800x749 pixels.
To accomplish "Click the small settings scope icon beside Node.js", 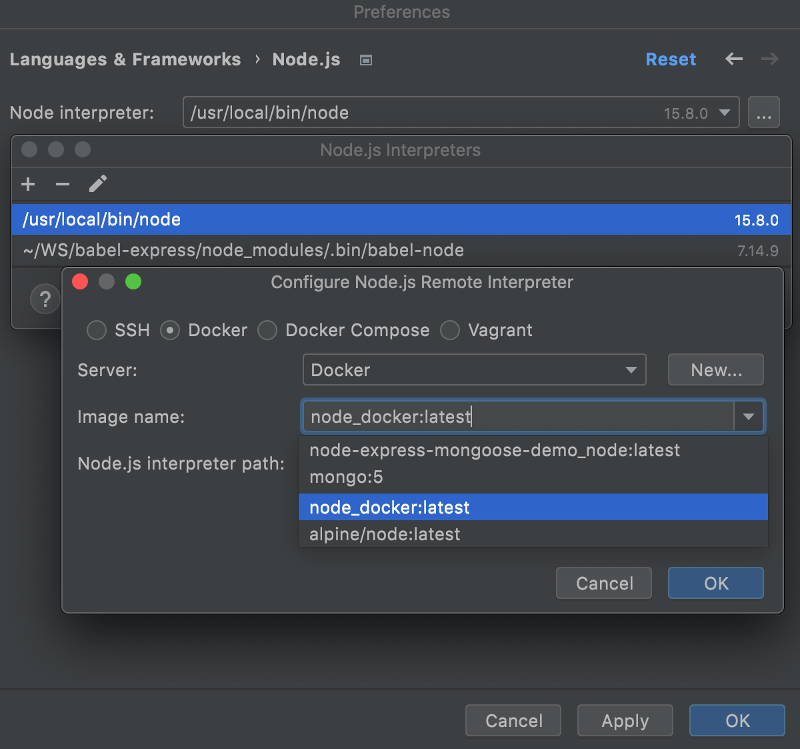I will click(365, 60).
